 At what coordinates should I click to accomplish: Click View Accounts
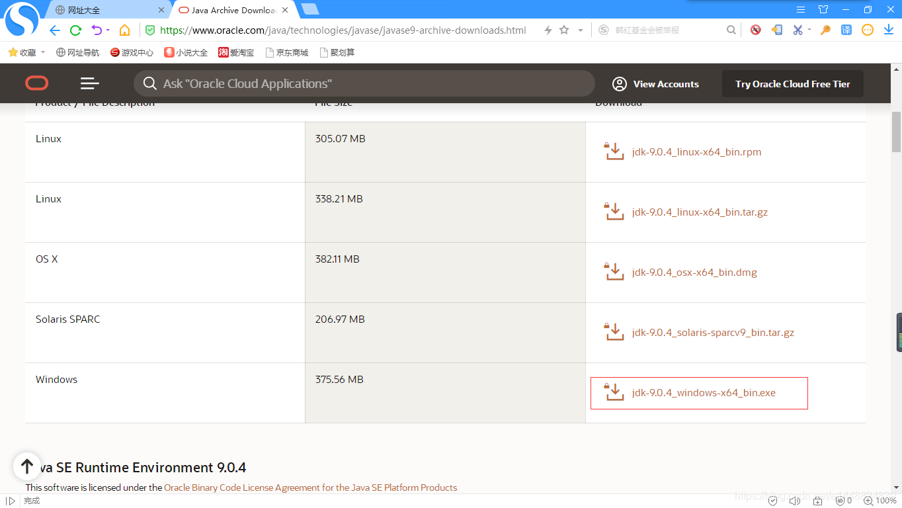pyautogui.click(x=655, y=84)
